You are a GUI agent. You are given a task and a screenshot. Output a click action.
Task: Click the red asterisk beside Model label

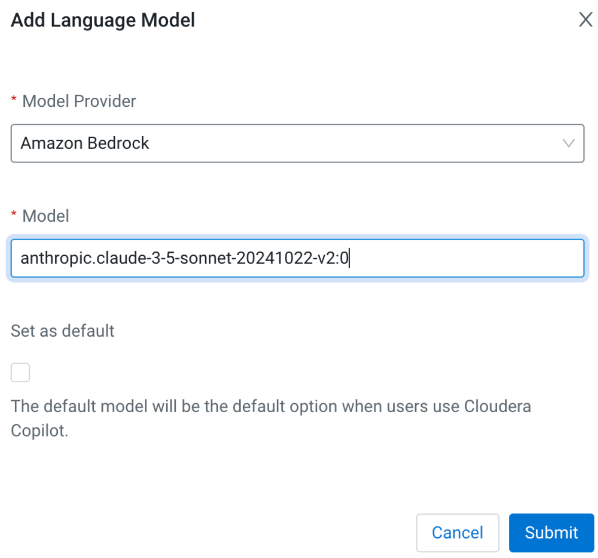pyautogui.click(x=14, y=215)
